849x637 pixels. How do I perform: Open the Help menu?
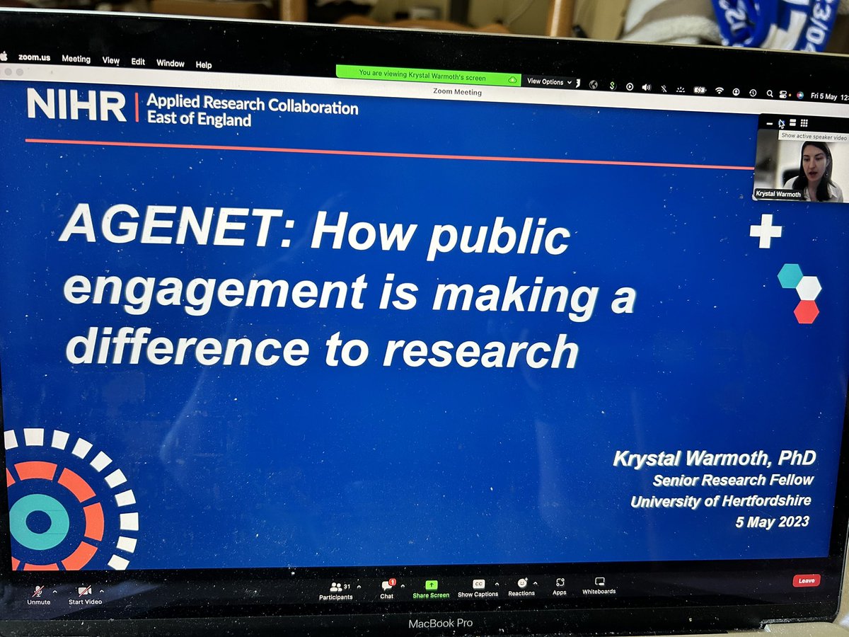coord(204,64)
